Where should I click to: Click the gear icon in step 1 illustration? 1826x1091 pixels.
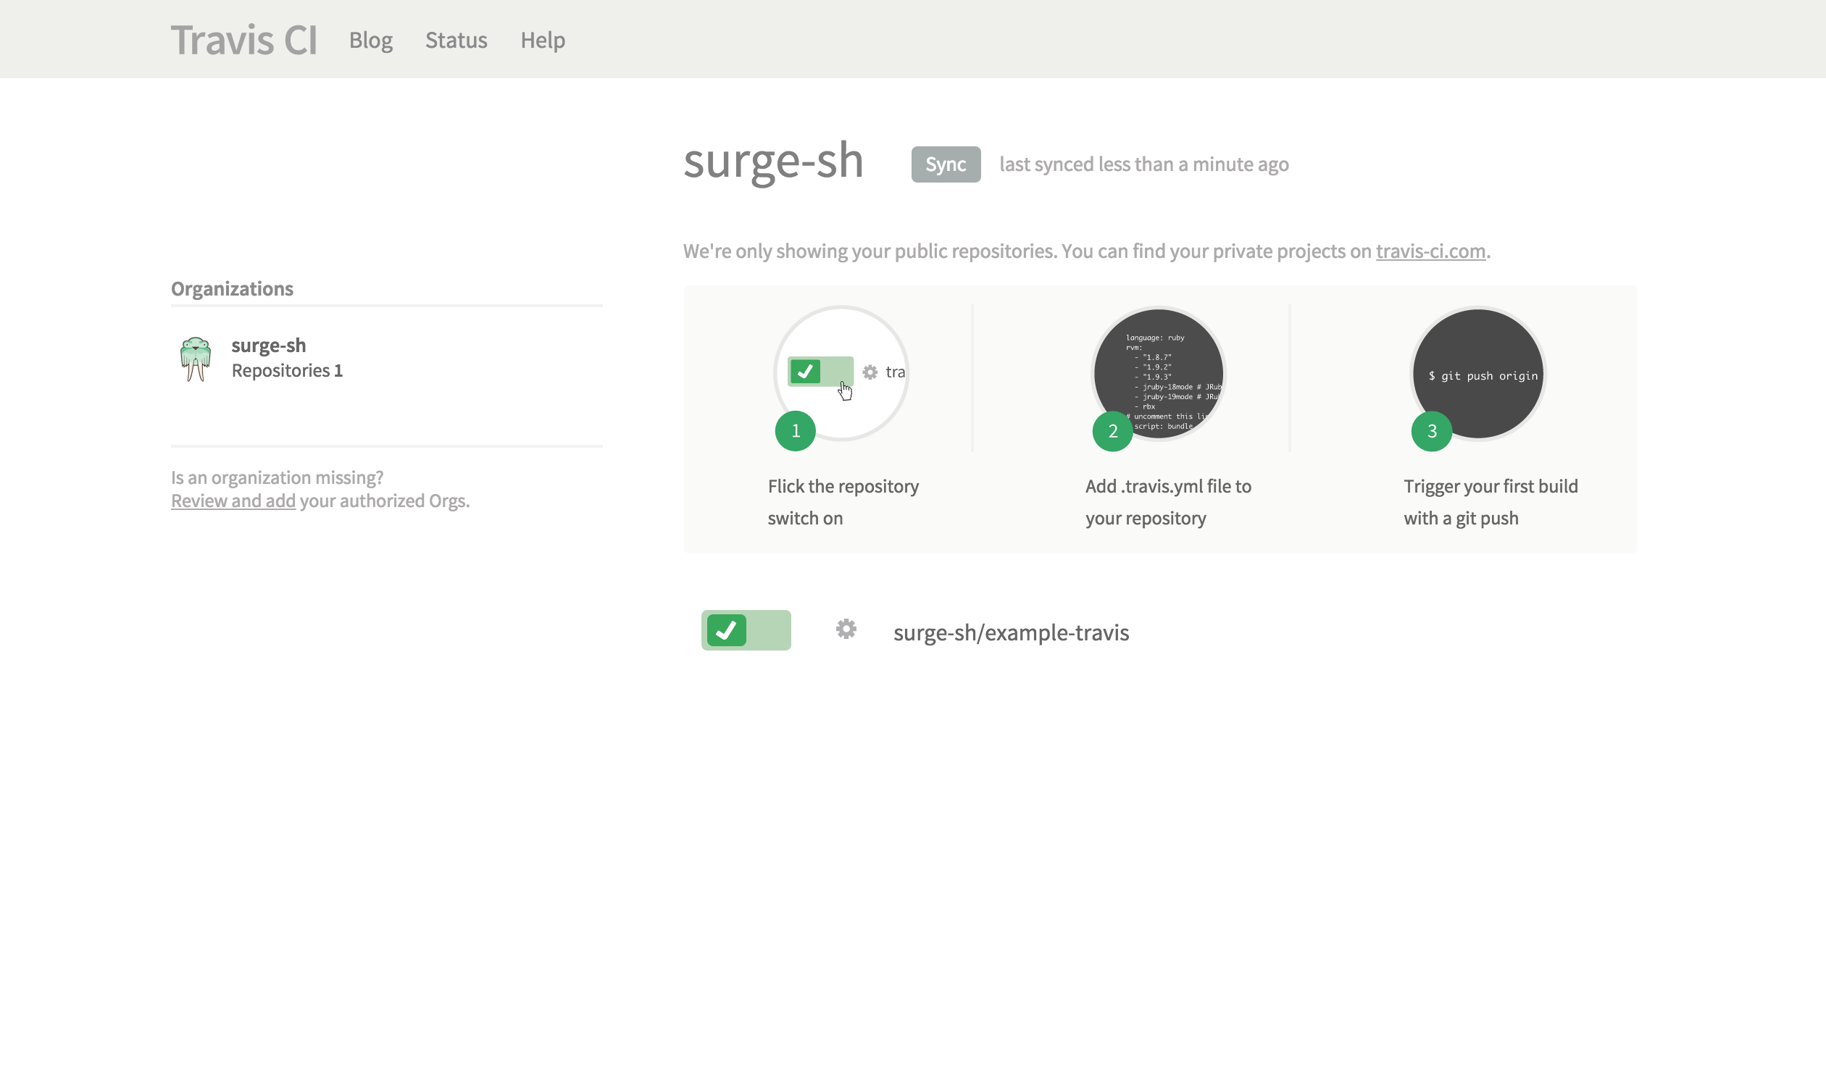pyautogui.click(x=870, y=372)
